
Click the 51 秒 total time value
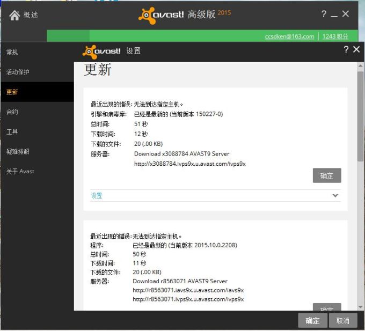(x=141, y=124)
